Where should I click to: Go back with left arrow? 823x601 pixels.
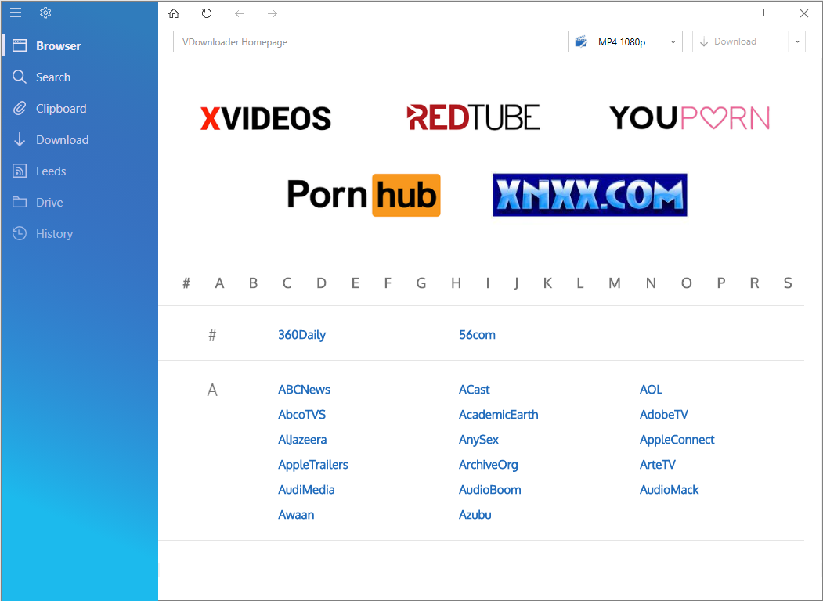point(240,13)
